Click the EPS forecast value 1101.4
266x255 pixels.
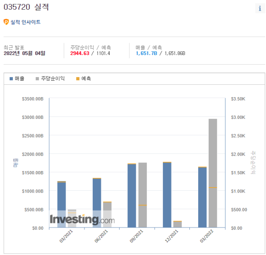(103, 53)
